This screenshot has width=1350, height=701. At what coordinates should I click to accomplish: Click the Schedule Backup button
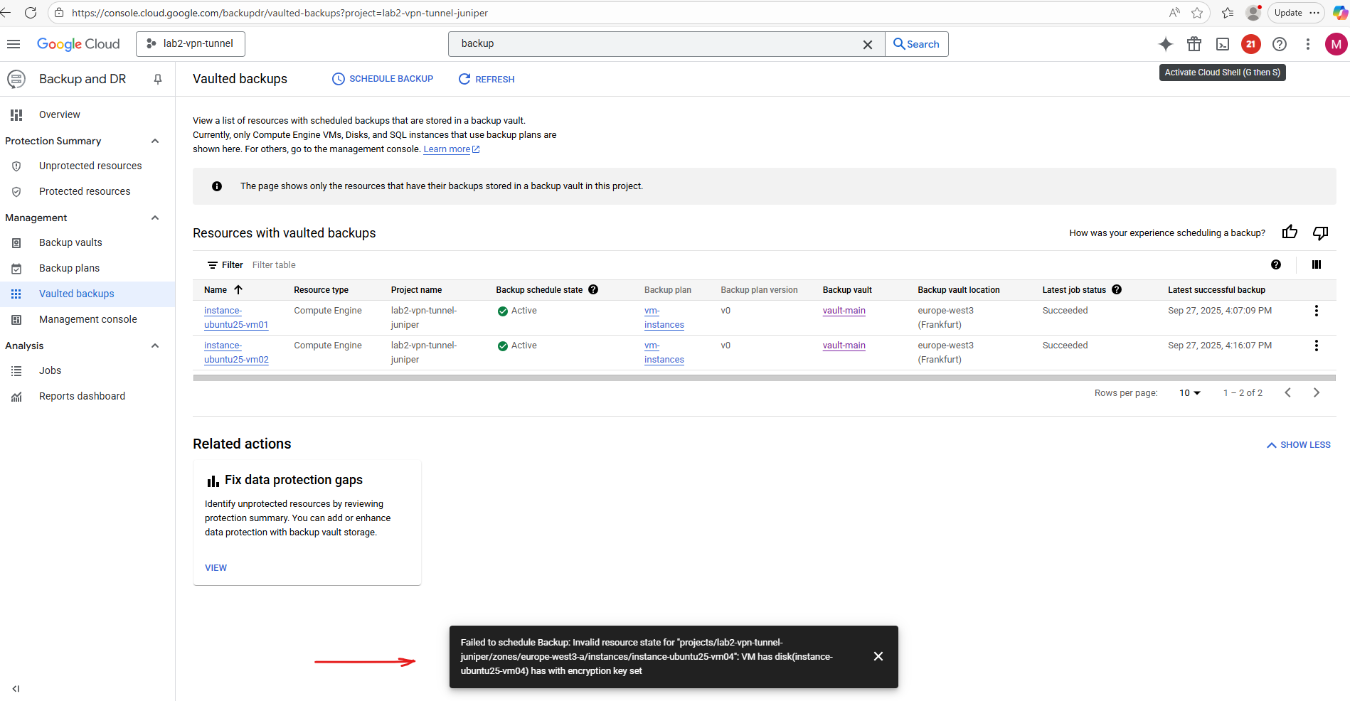[383, 79]
